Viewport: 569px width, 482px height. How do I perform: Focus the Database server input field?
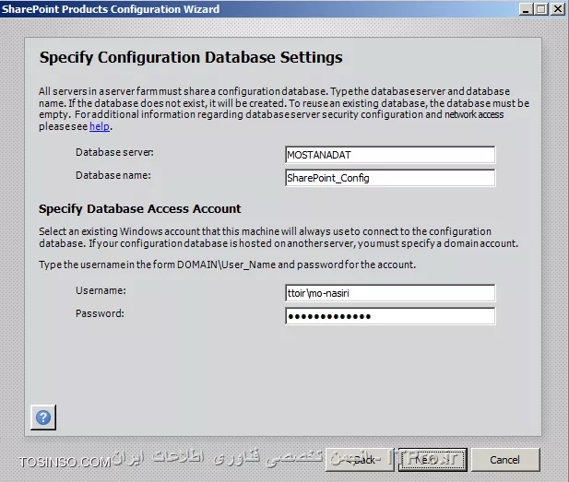pos(390,155)
